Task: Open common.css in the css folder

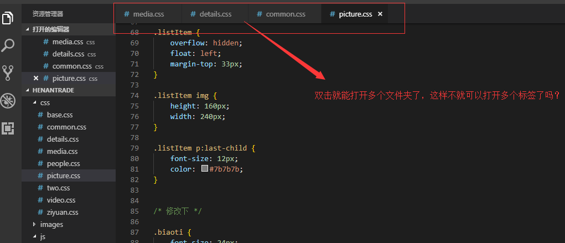Action: point(69,127)
